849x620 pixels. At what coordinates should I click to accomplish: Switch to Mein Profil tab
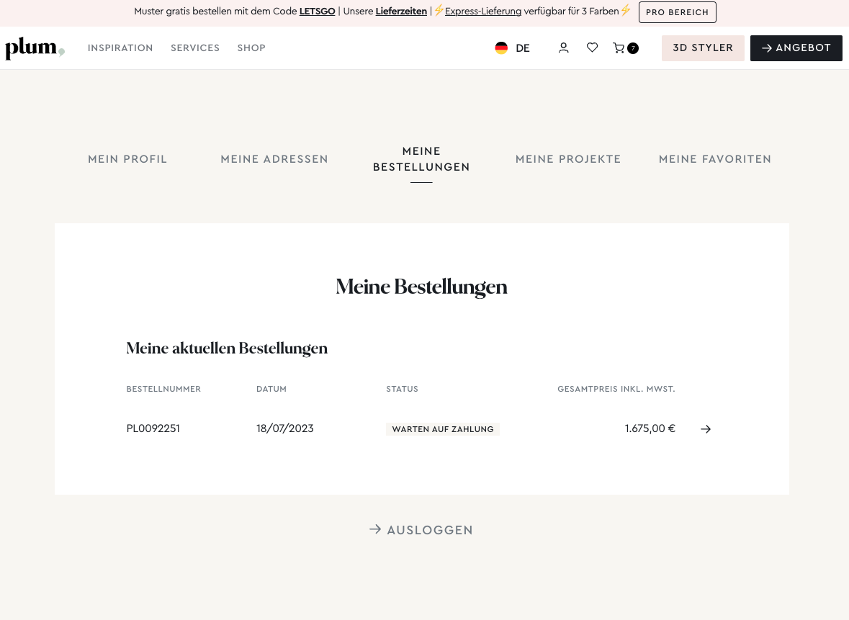click(127, 159)
